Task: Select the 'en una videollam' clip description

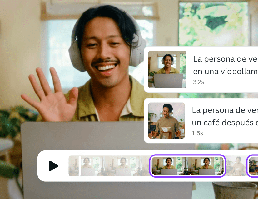Action: click(225, 72)
